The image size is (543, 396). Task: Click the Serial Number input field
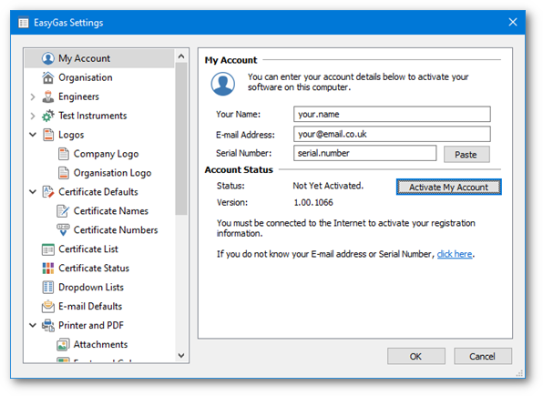tap(365, 153)
